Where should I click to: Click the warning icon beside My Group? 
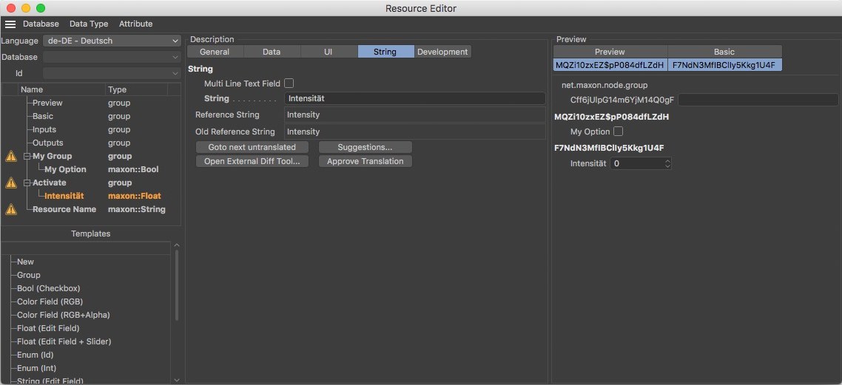tap(11, 156)
